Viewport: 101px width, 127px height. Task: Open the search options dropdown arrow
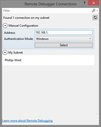(97, 11)
